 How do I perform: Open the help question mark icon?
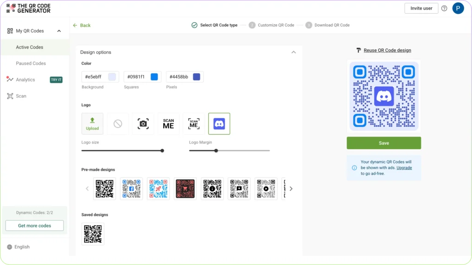coord(444,8)
